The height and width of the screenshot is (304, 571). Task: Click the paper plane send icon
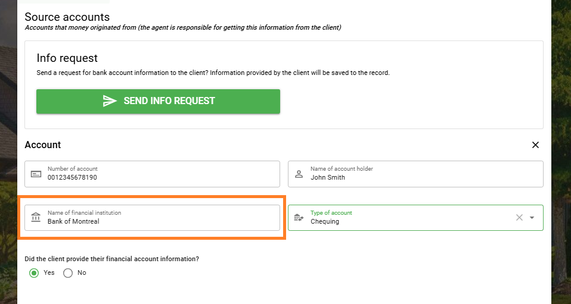coord(110,101)
